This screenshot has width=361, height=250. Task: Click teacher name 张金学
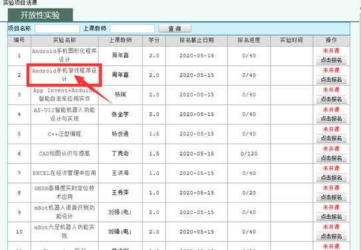pyautogui.click(x=120, y=114)
